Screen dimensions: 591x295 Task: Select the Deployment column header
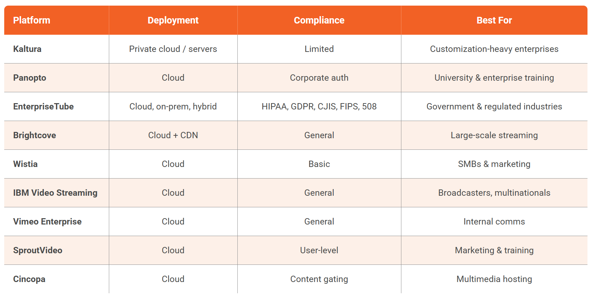point(173,20)
